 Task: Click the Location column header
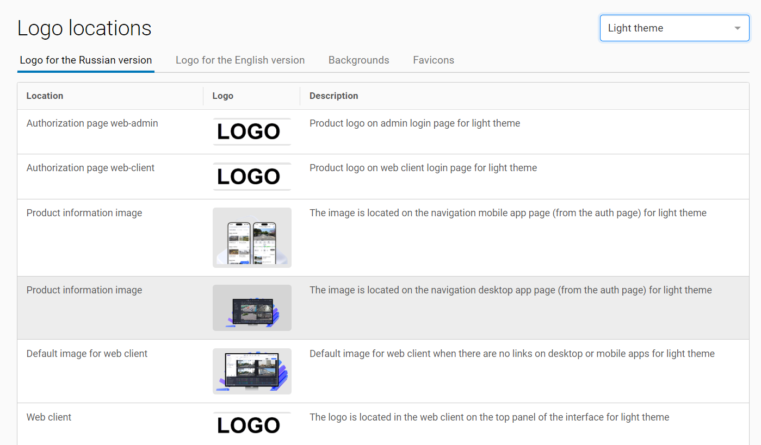pos(45,96)
